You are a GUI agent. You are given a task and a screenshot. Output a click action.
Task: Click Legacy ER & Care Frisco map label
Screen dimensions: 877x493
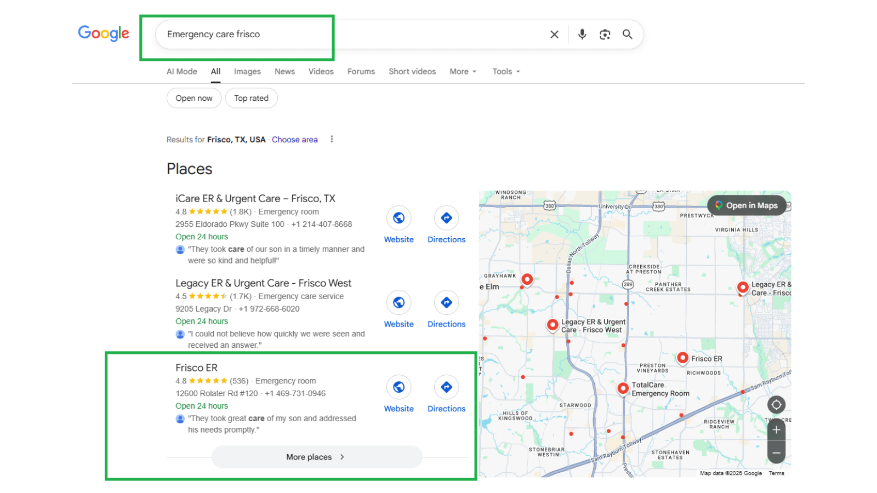pyautogui.click(x=771, y=289)
